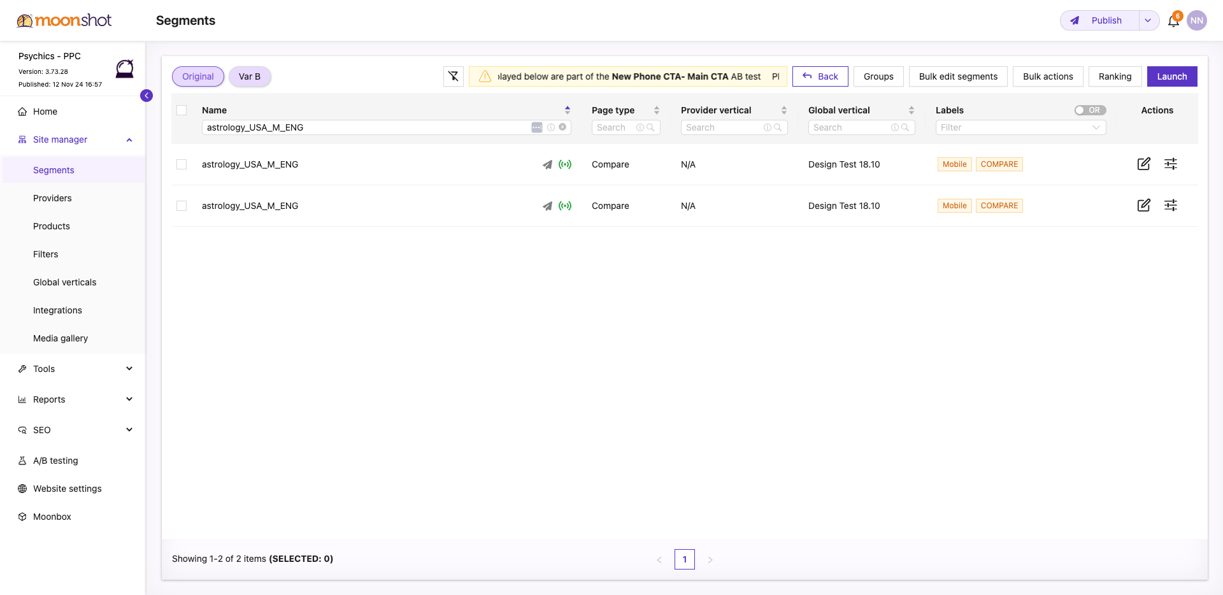This screenshot has height=595, width=1223.
Task: Open the notifications bell
Action: click(x=1173, y=21)
